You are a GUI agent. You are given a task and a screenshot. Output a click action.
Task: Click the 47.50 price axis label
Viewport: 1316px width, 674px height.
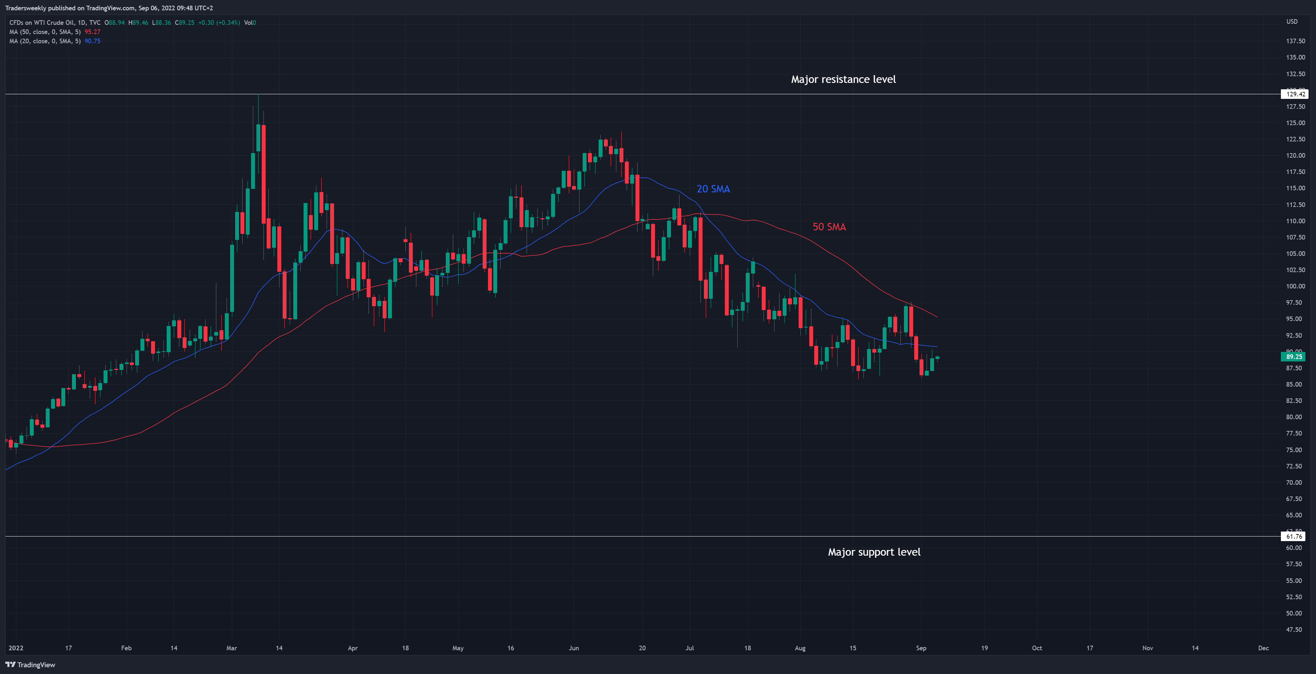pyautogui.click(x=1294, y=630)
